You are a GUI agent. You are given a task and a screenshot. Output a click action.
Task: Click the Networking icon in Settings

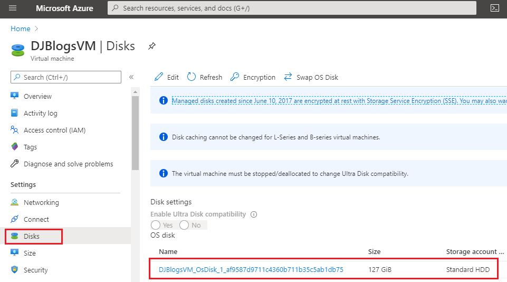click(15, 202)
